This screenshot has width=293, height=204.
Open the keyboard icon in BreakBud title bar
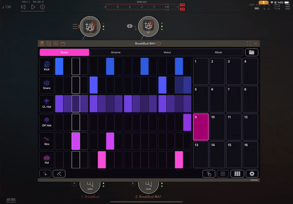[x=42, y=44]
